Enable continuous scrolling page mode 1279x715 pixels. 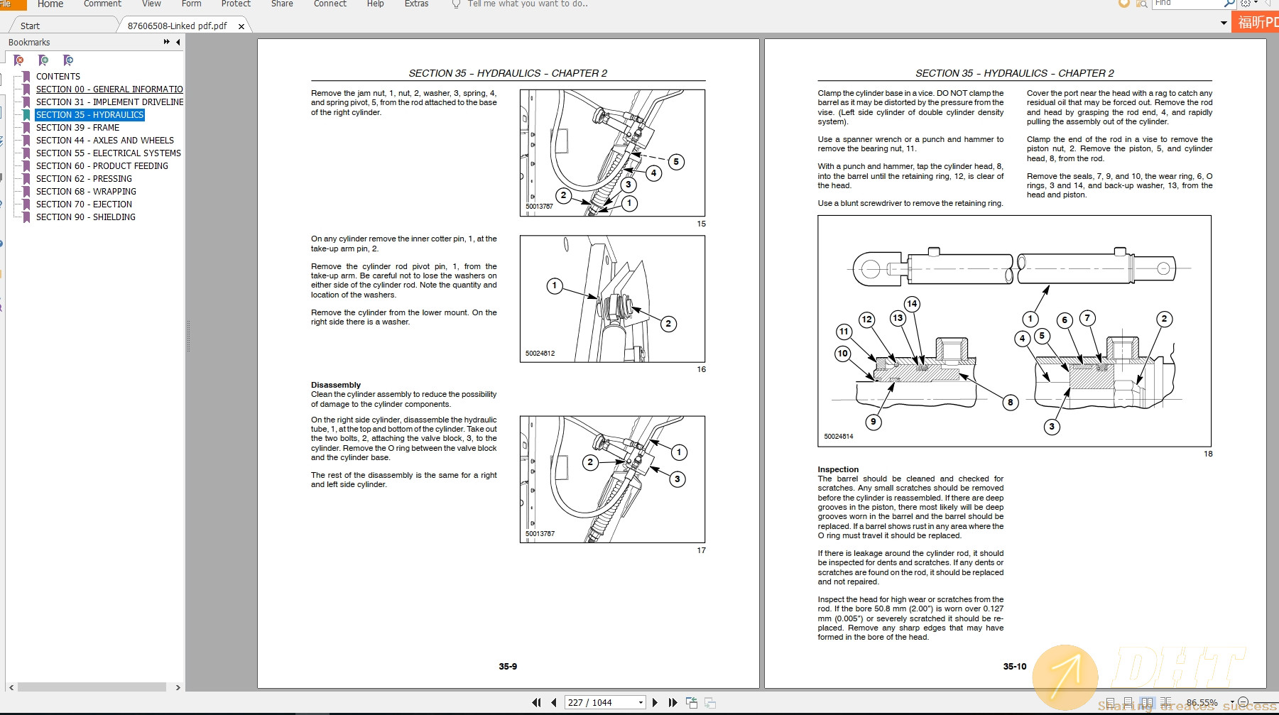[x=1128, y=703]
